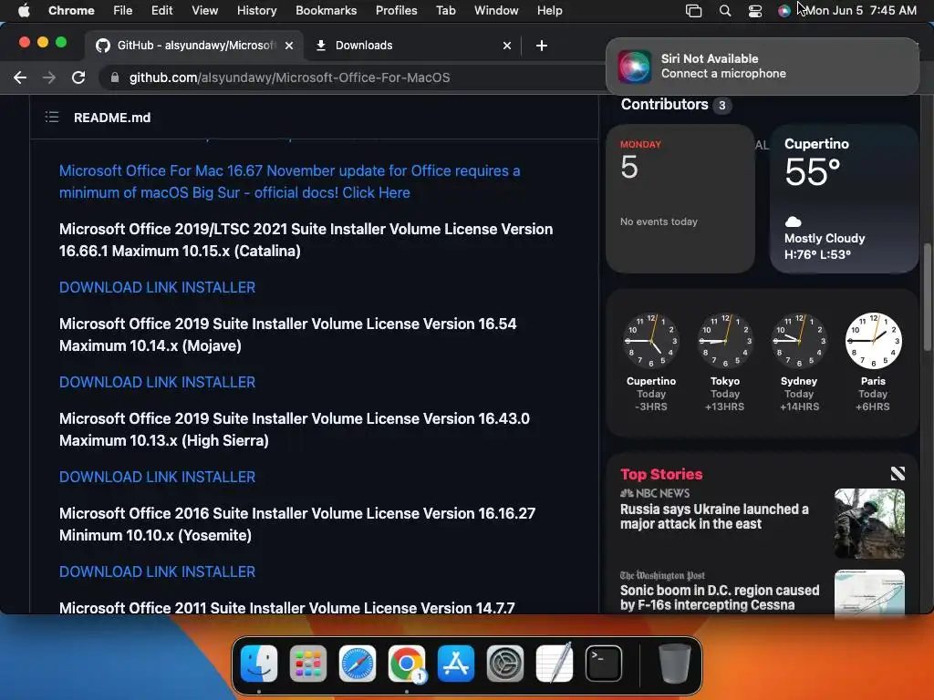This screenshot has height=700, width=934.
Task: Open Launchpad from the Dock
Action: click(308, 664)
